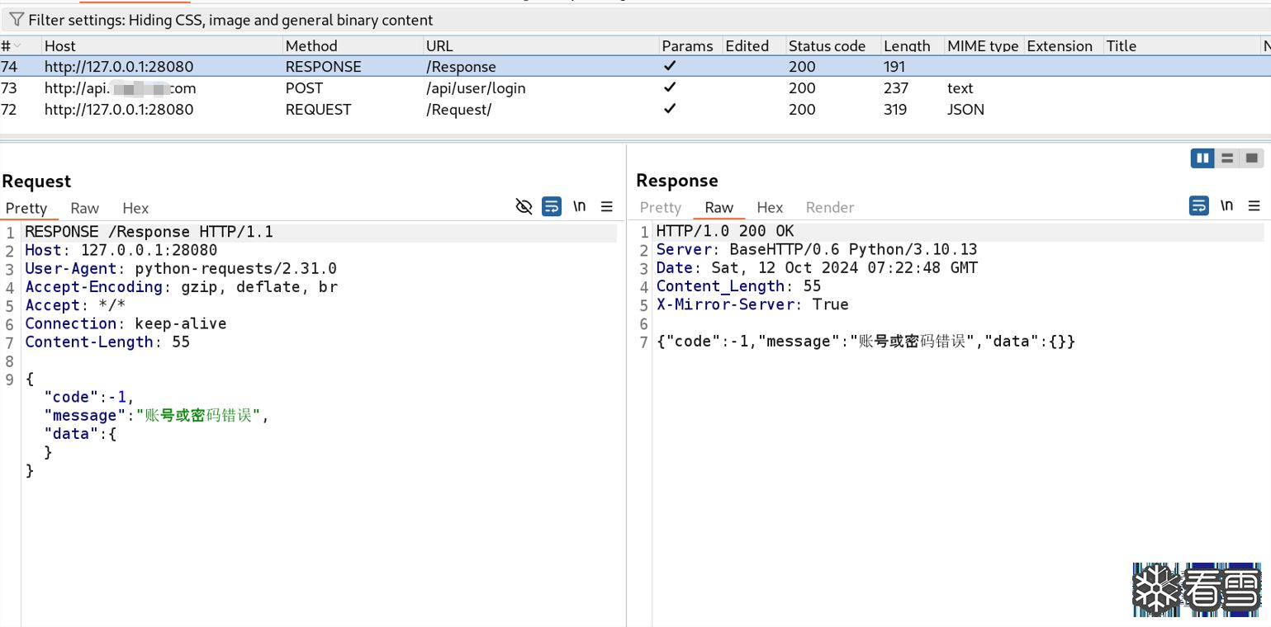Screen dimensions: 1271x627
Task: Select row 72 REQUEST /Request/ entry
Action: [x=458, y=110]
